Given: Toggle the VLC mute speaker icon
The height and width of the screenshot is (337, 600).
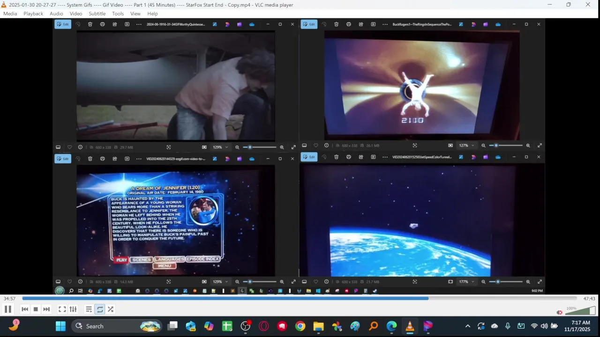Looking at the screenshot, I should pos(559,312).
